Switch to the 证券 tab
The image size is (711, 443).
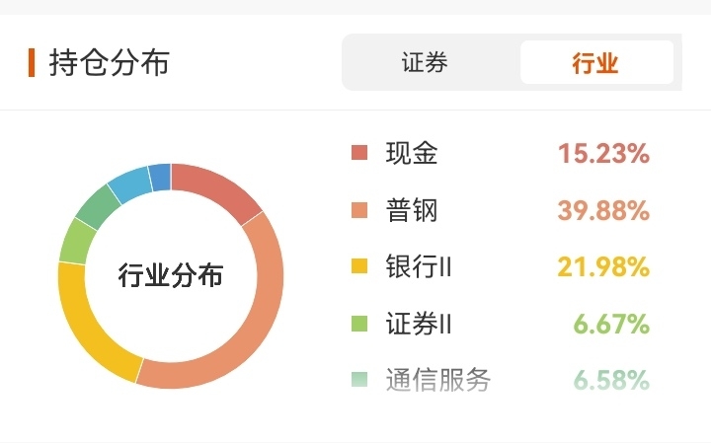click(x=425, y=62)
